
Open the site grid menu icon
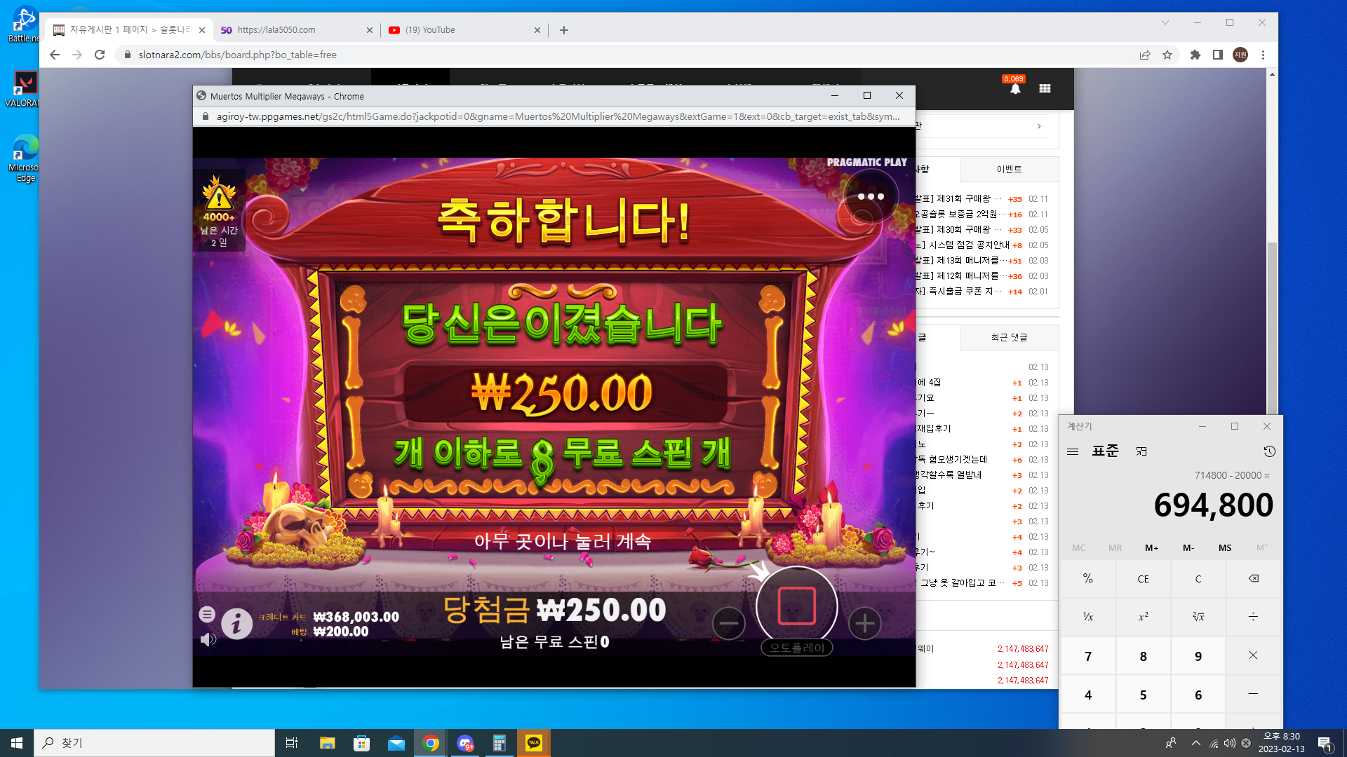point(1045,88)
